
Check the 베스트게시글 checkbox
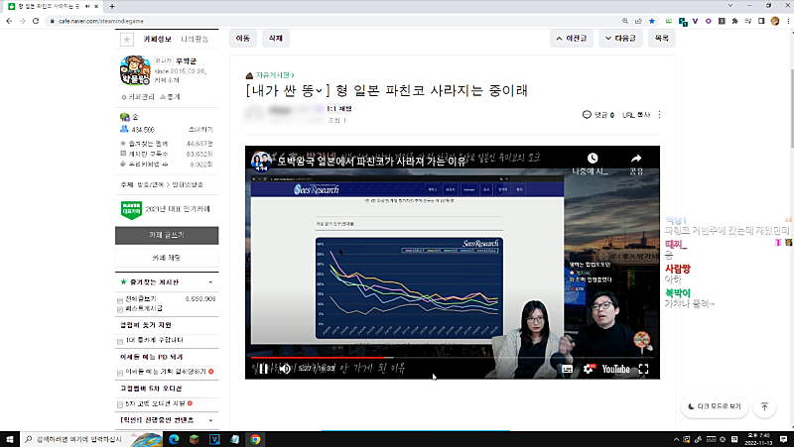click(x=121, y=308)
